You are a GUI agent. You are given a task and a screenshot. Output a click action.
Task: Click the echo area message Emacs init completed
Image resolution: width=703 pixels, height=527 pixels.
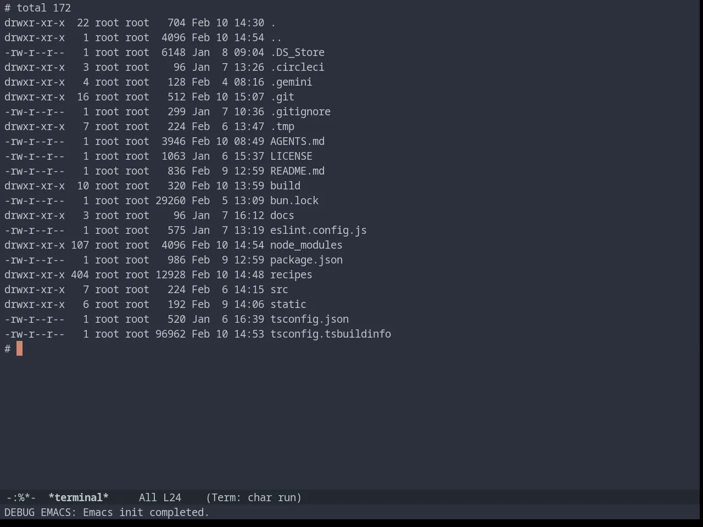pos(146,512)
